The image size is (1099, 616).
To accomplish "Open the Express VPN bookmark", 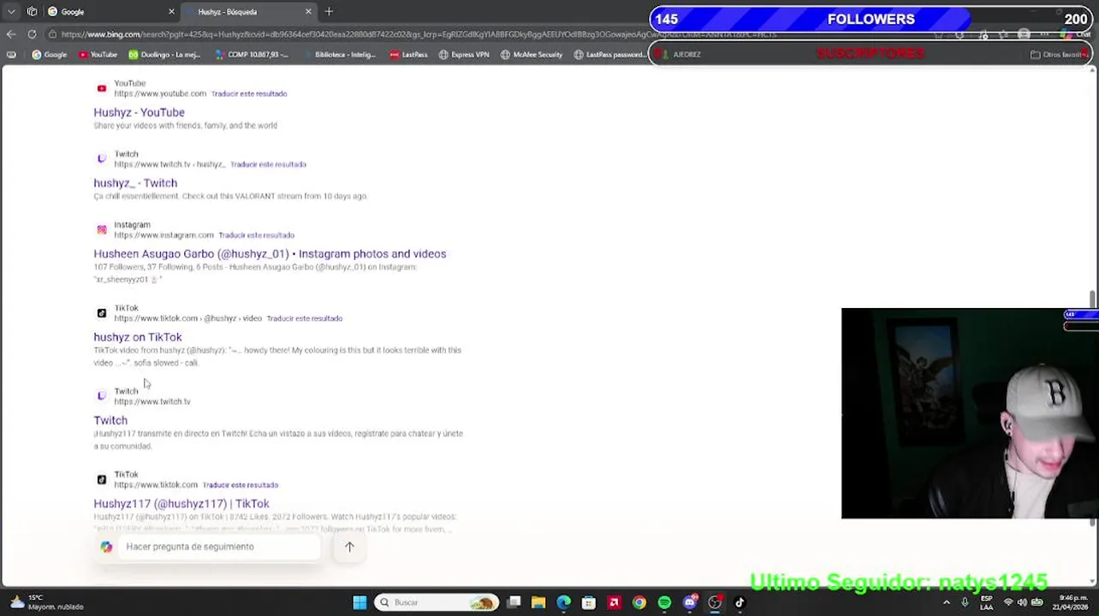I will pyautogui.click(x=463, y=55).
